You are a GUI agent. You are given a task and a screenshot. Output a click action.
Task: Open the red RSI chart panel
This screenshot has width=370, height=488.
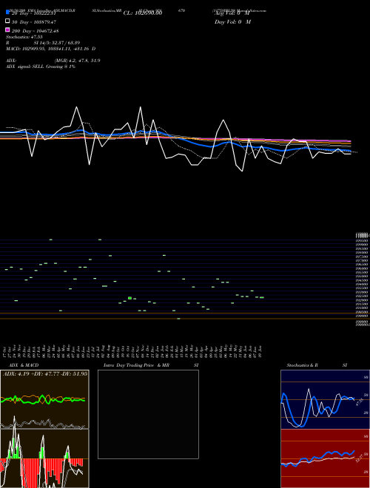(325, 458)
